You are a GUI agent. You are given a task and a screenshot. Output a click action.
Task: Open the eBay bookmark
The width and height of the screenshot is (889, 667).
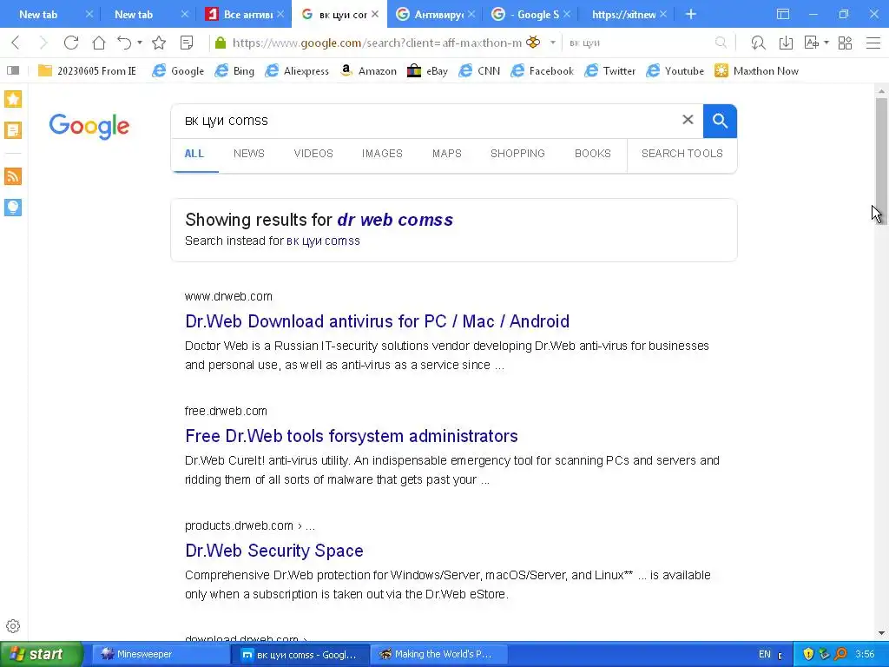[427, 71]
